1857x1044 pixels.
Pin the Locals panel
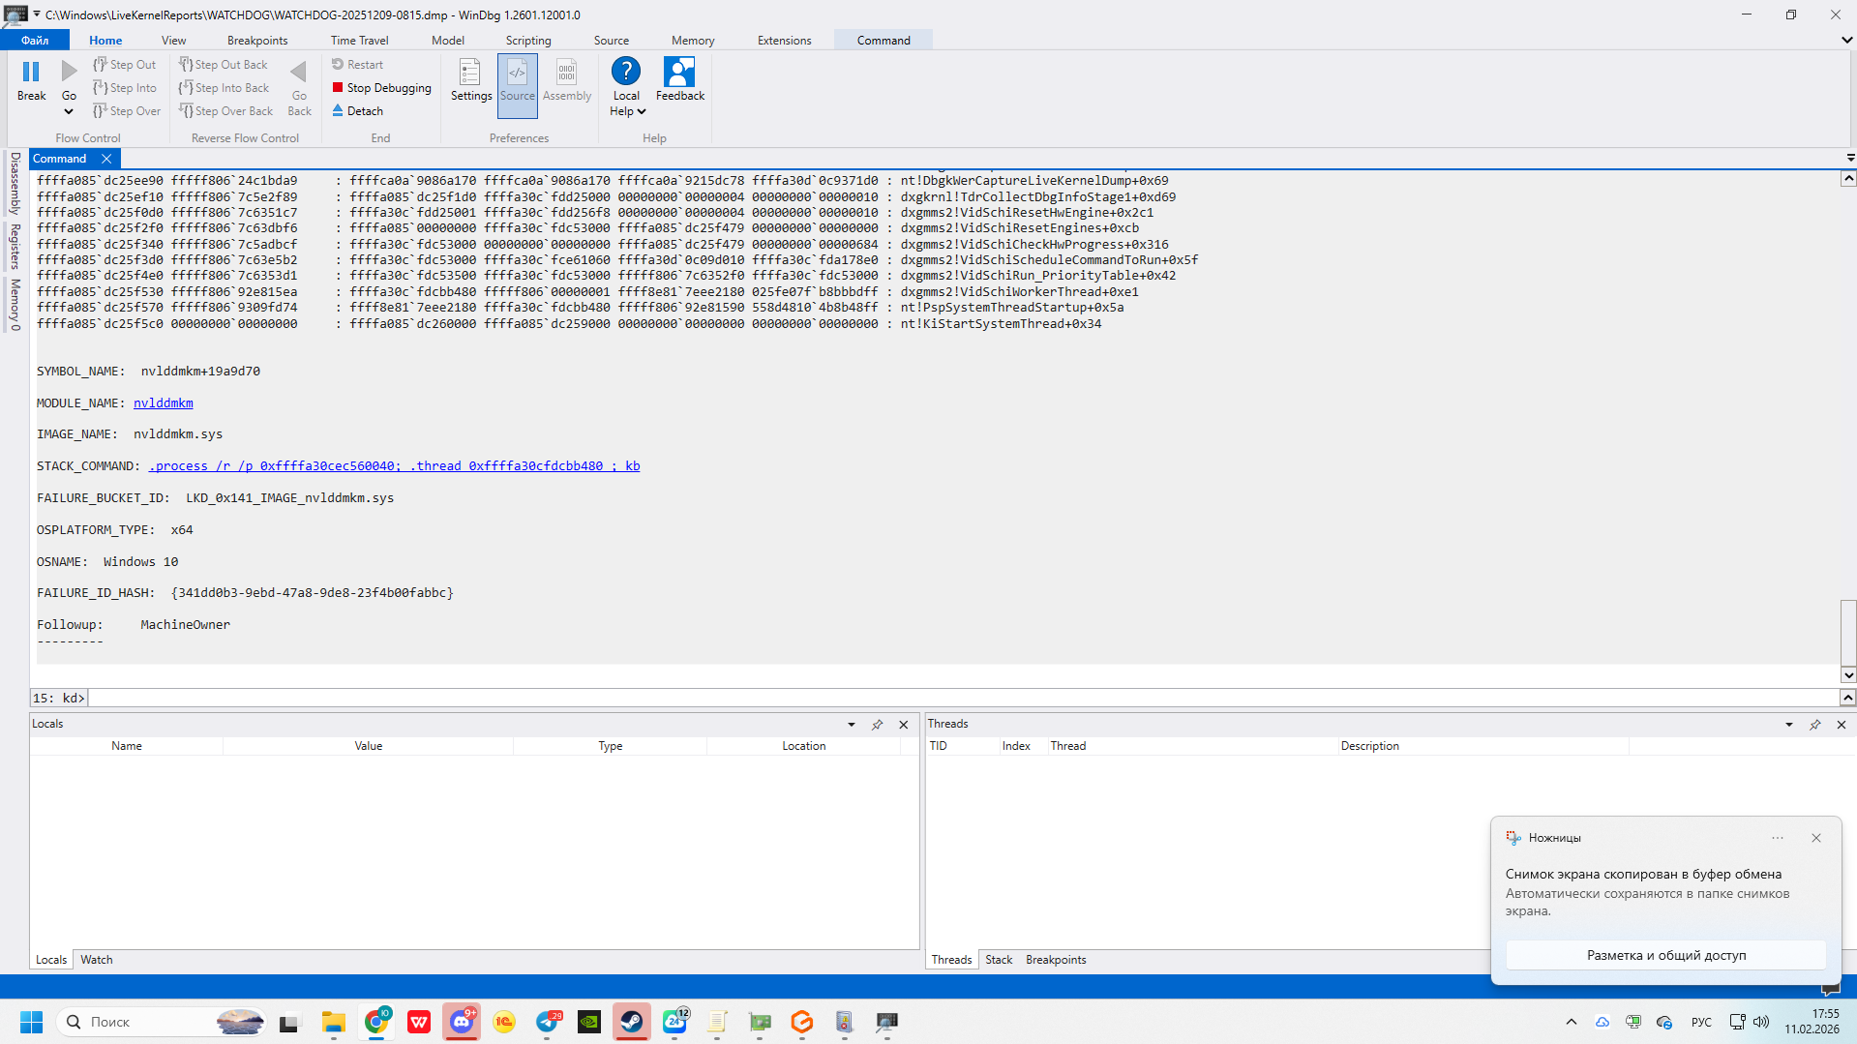click(877, 725)
